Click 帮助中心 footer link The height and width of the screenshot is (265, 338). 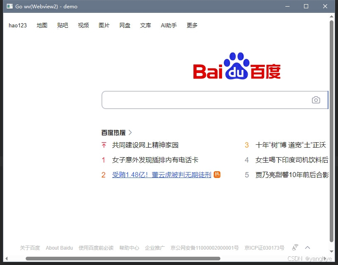pos(129,248)
